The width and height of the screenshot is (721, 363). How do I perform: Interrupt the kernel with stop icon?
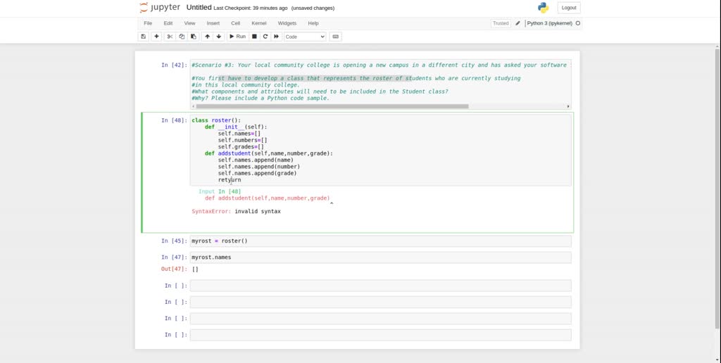coord(254,37)
